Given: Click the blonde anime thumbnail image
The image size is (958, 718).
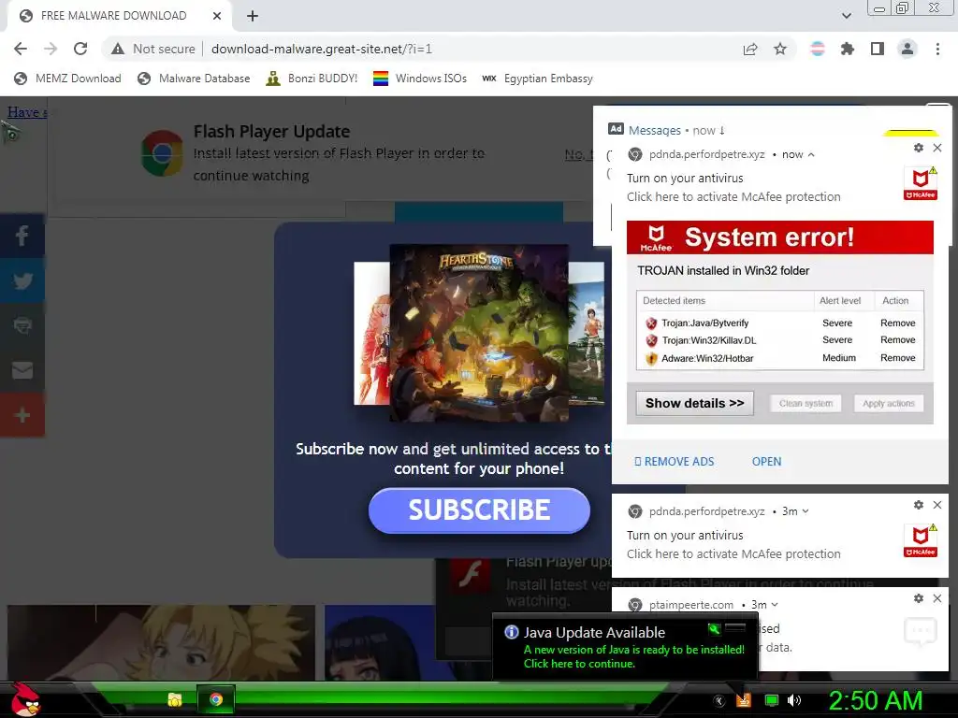Looking at the screenshot, I should point(161,643).
